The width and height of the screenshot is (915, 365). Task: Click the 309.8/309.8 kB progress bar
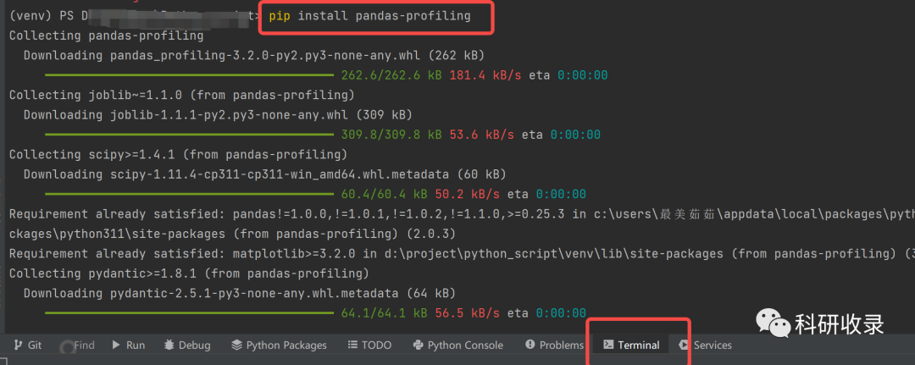point(190,135)
